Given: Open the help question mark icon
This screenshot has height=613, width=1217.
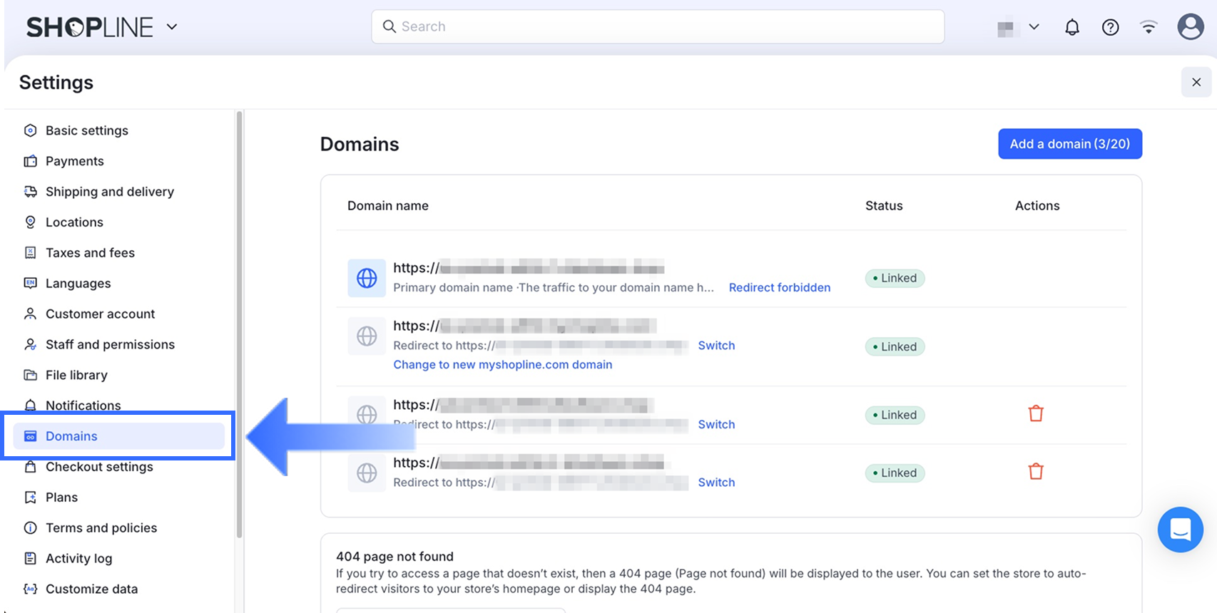Looking at the screenshot, I should pos(1110,27).
